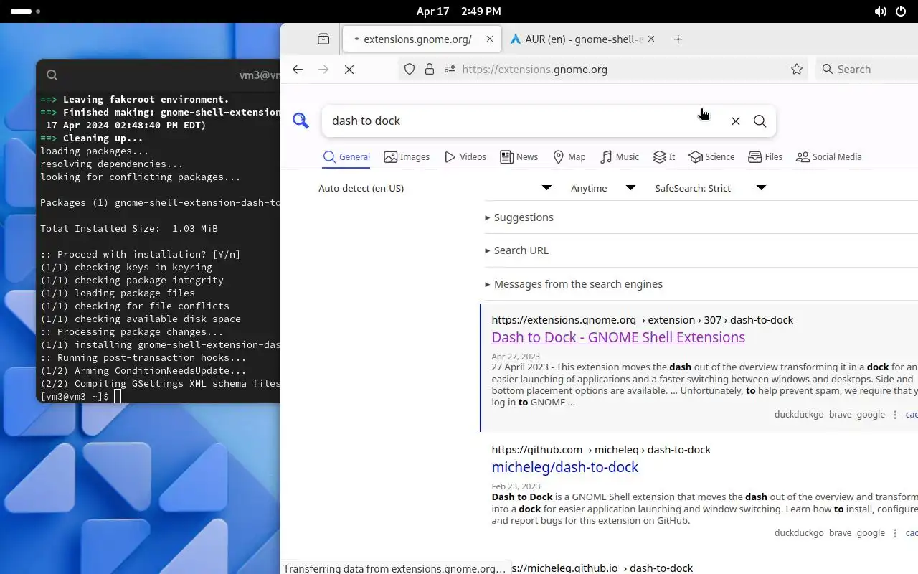Open the options menu on Dash to Dock result

pyautogui.click(x=895, y=415)
